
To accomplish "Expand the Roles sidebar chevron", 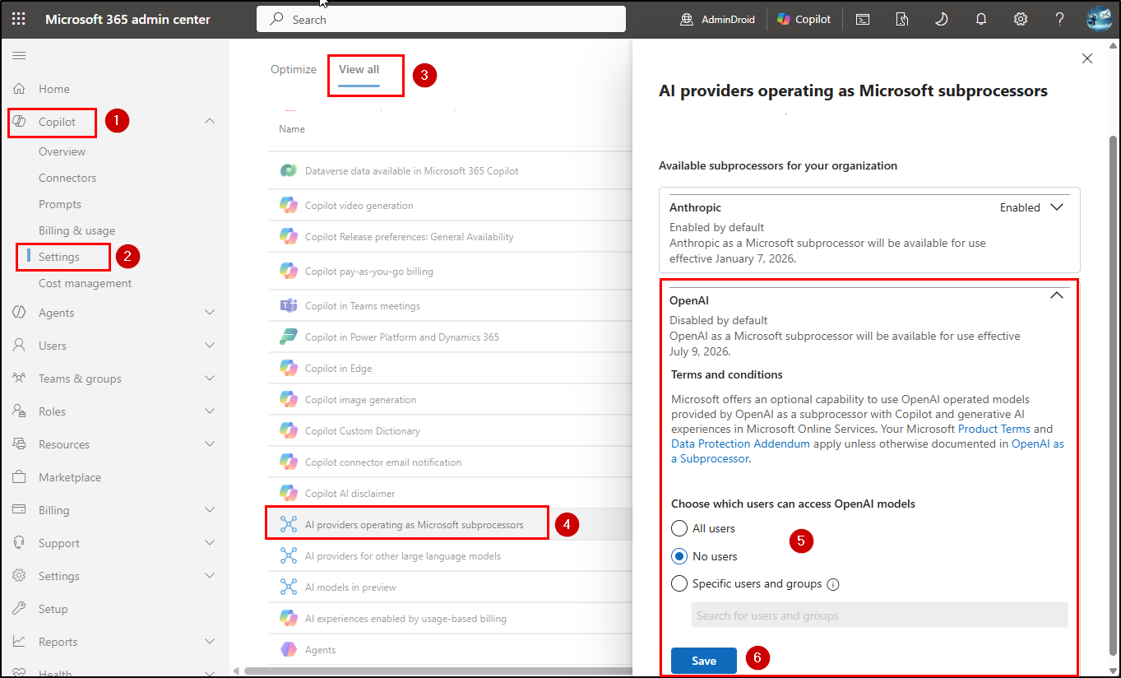I will pyautogui.click(x=210, y=411).
